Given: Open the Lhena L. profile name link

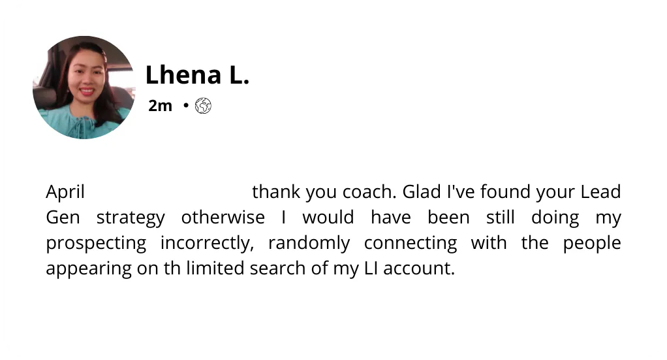Looking at the screenshot, I should pyautogui.click(x=197, y=75).
